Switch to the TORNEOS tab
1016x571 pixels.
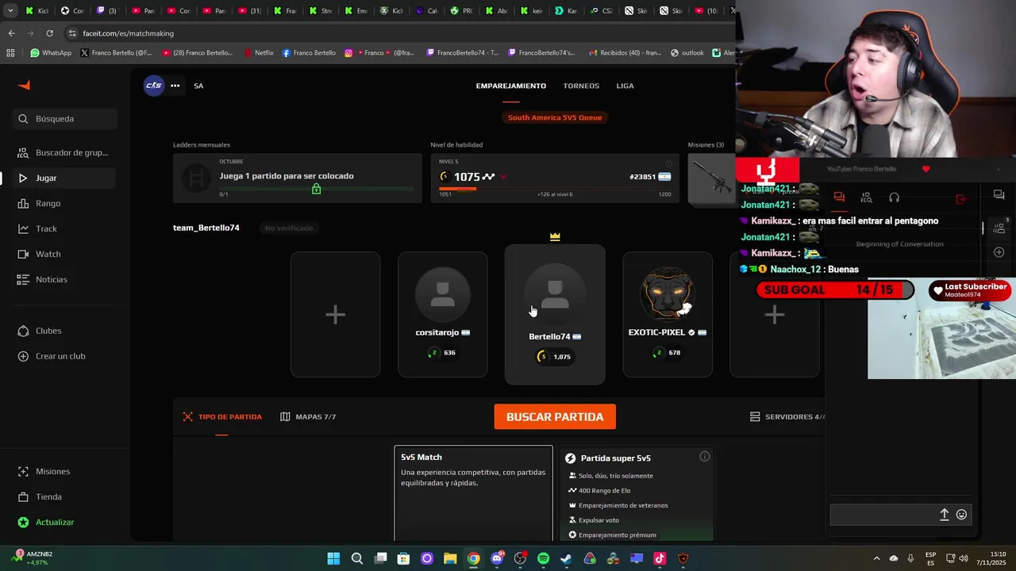point(581,86)
